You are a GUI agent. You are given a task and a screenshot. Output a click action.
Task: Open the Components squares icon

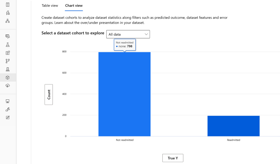point(7,53)
